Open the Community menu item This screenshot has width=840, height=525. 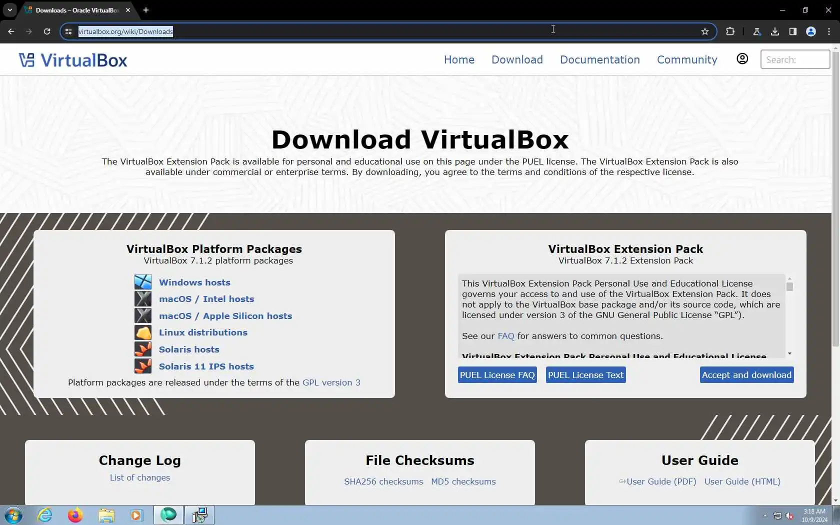(687, 59)
